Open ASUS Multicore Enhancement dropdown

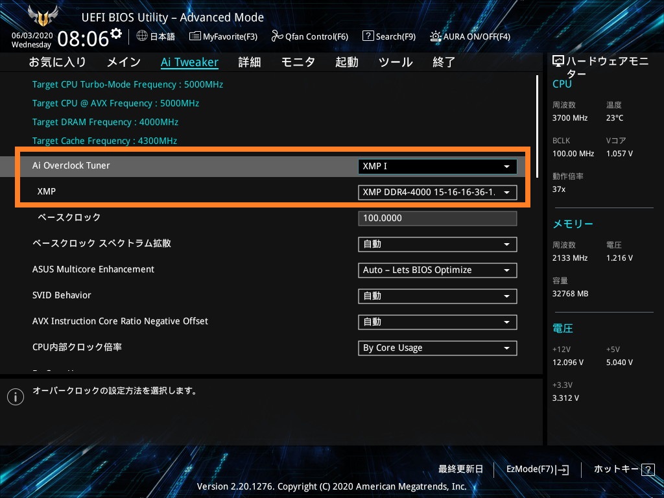(437, 270)
